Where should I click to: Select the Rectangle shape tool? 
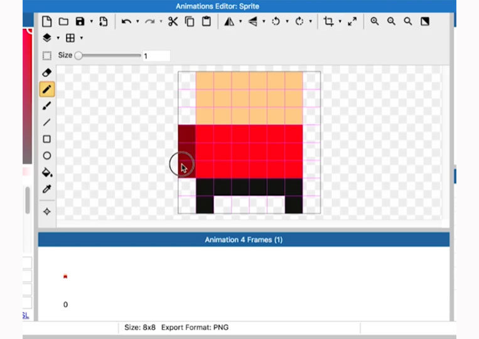46,139
